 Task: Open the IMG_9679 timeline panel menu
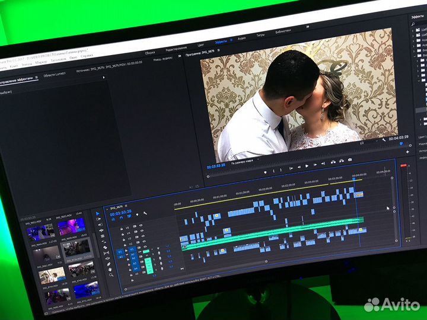point(126,206)
